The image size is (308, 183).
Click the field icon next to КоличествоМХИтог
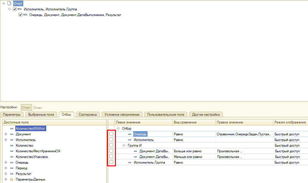(12, 129)
